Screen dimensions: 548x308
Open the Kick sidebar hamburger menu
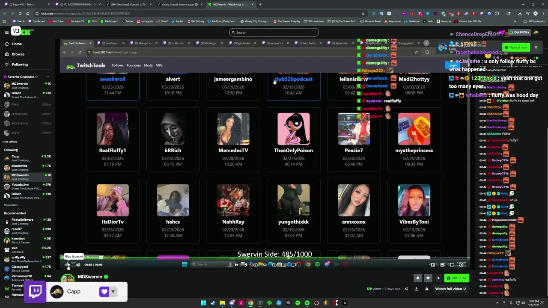[x=6, y=32]
